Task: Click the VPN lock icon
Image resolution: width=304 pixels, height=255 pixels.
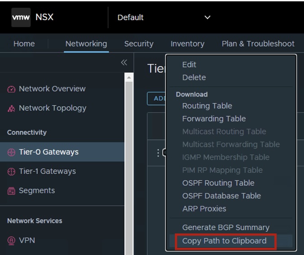Action: tap(12, 241)
